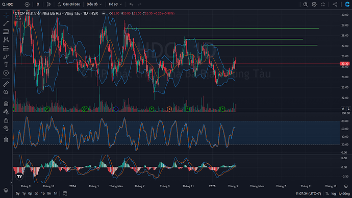The width and height of the screenshot is (352, 198).
Task: Collapse the indicator legend chevron
Action: click(x=19, y=19)
